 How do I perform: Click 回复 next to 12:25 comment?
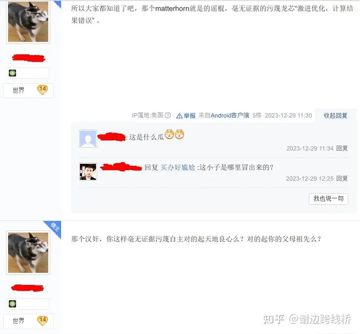click(x=342, y=178)
